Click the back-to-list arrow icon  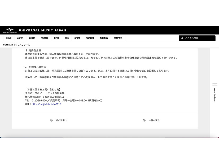tap(144, 120)
